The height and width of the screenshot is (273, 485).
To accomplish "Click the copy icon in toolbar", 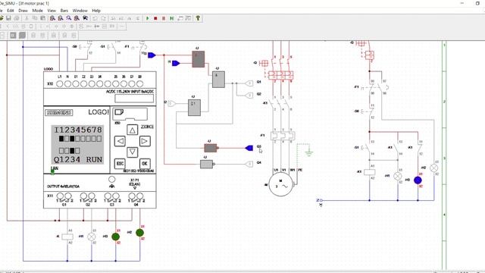I will point(35,18).
